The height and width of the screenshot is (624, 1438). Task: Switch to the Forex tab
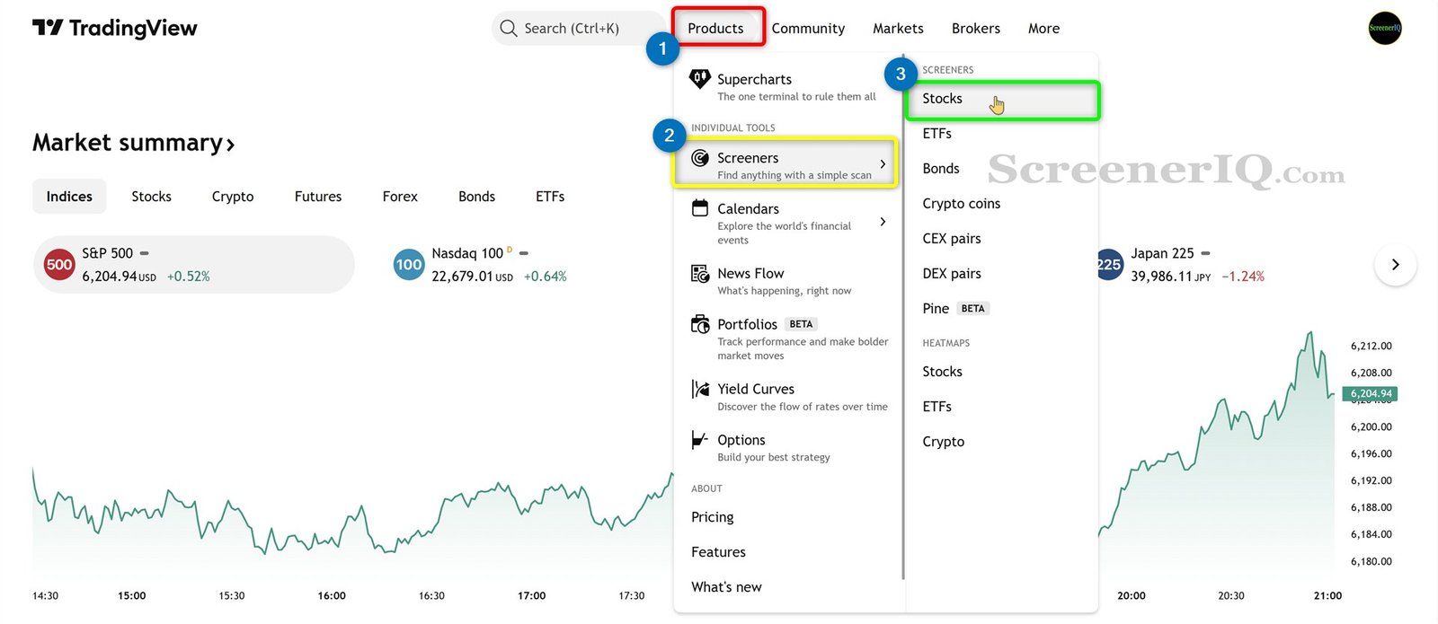pyautogui.click(x=400, y=197)
